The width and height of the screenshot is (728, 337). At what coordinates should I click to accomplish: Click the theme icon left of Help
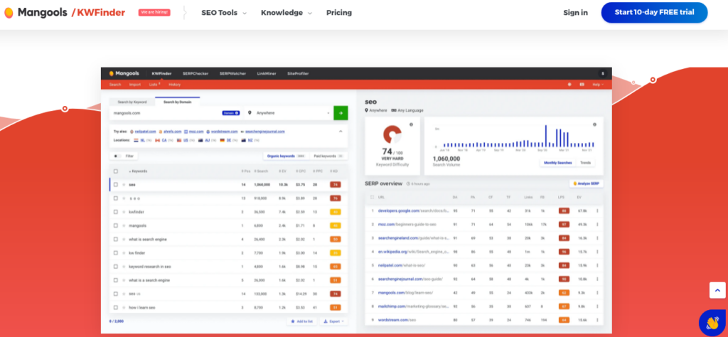tap(569, 85)
